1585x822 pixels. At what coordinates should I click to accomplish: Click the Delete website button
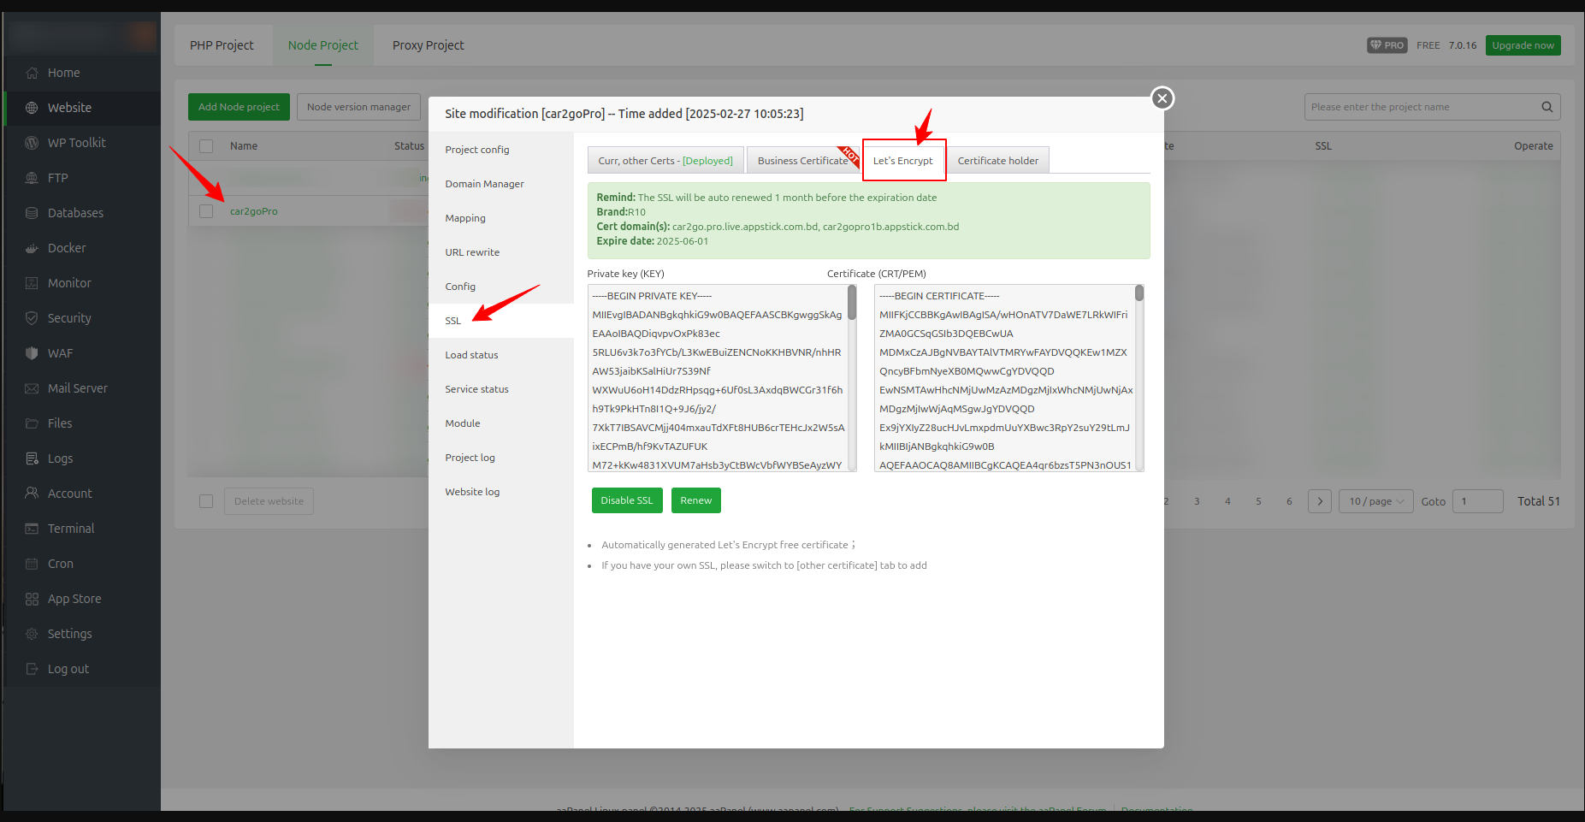pyautogui.click(x=269, y=501)
